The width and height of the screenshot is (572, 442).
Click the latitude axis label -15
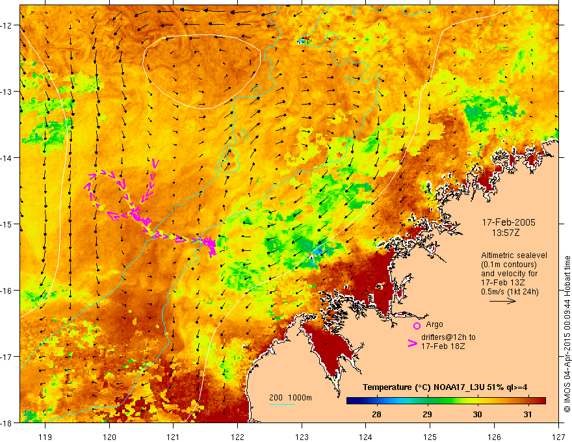(6, 224)
